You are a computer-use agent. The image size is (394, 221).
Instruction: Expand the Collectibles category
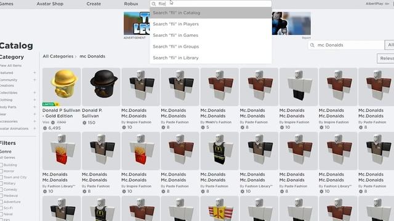tap(34, 93)
